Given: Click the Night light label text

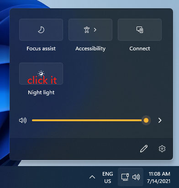Looking at the screenshot, I should pos(41,92).
